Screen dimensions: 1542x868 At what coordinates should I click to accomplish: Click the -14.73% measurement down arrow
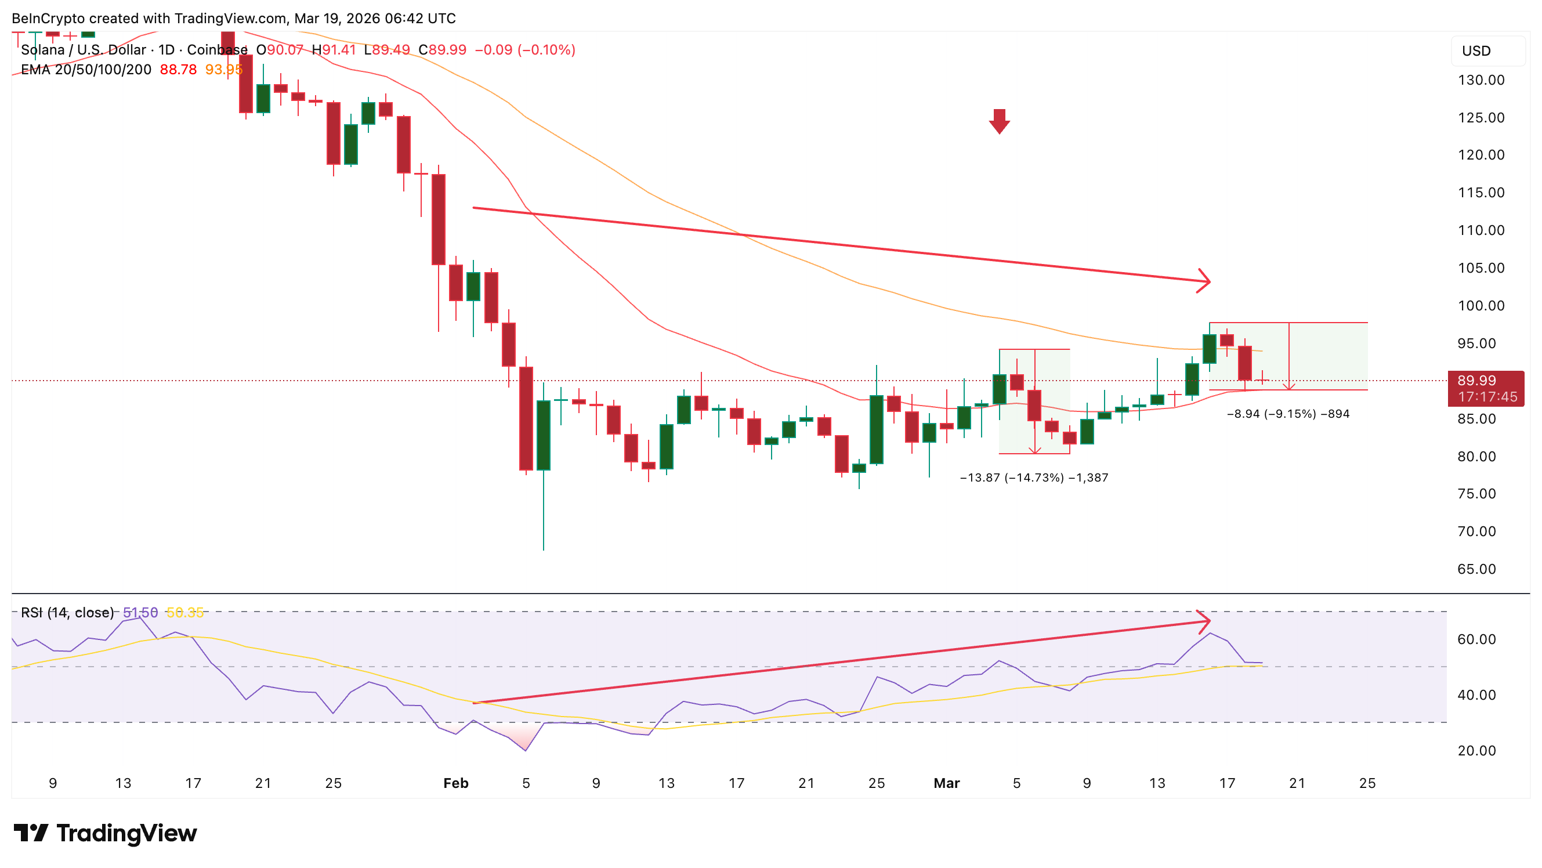pos(1035,449)
